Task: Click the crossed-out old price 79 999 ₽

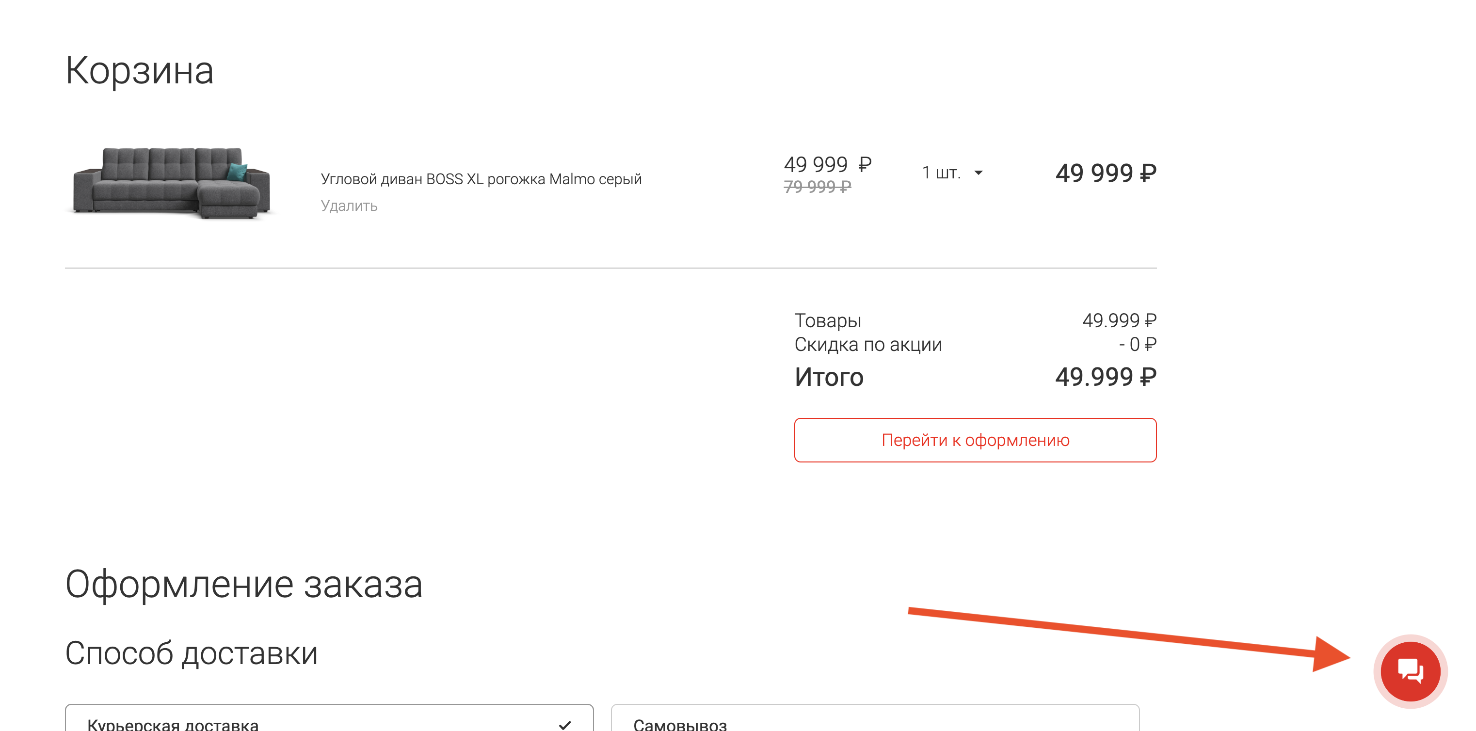Action: tap(817, 186)
